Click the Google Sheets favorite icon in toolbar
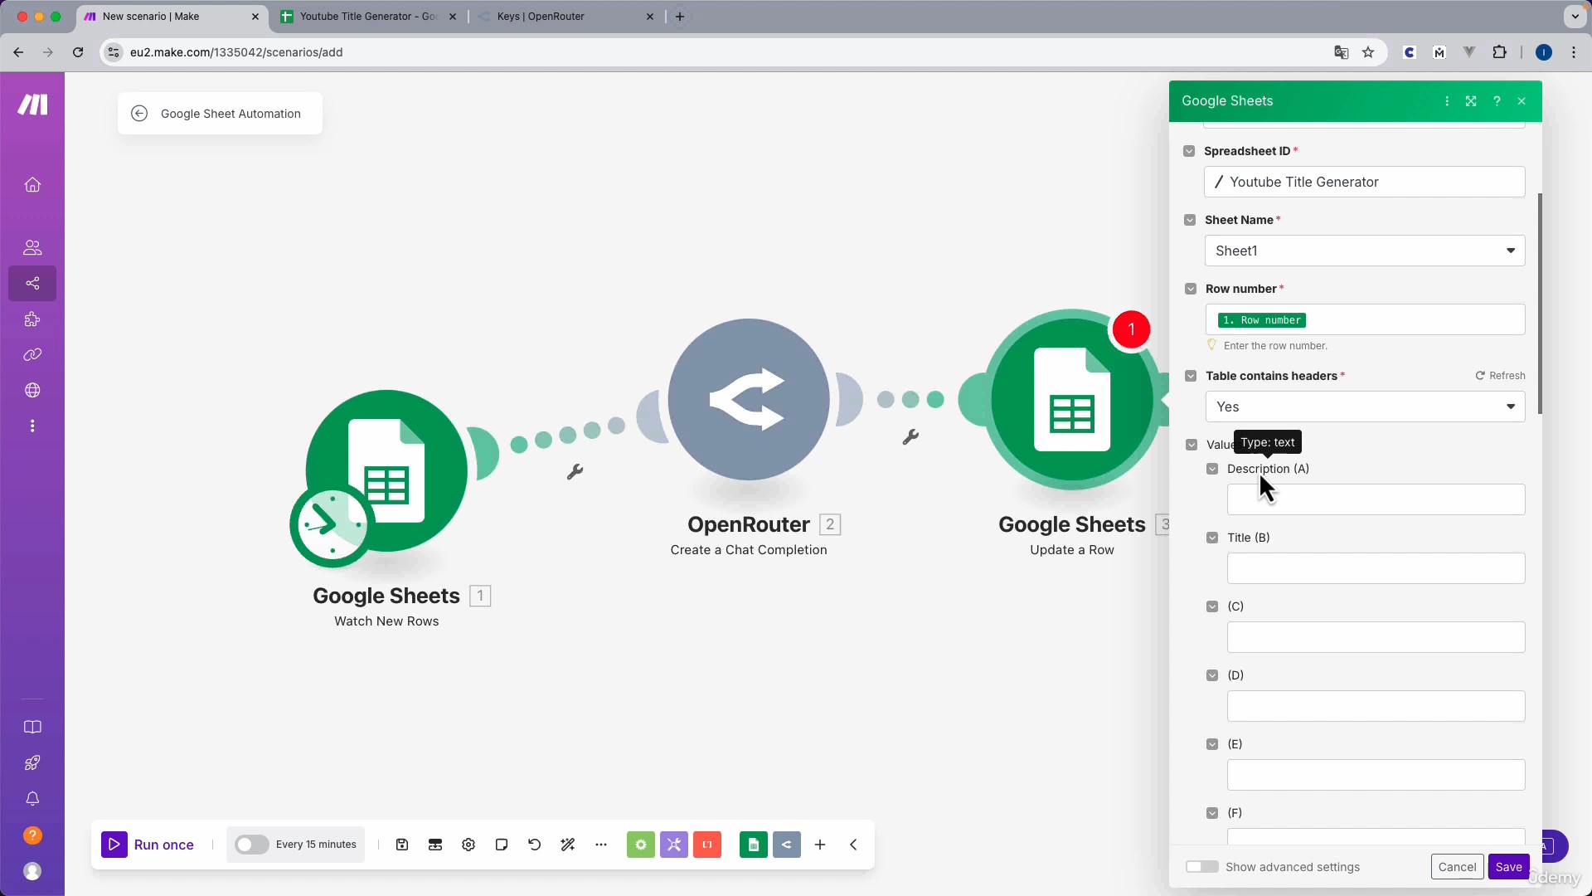The image size is (1592, 896). pyautogui.click(x=753, y=845)
